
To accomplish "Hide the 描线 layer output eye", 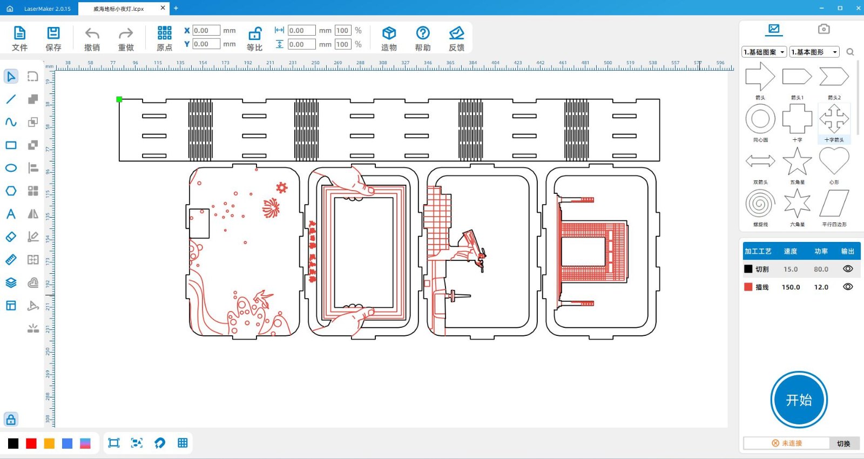I will (848, 287).
